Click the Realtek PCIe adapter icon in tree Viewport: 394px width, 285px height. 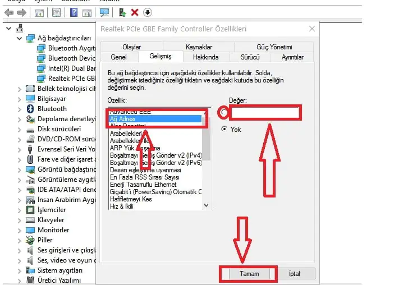pyautogui.click(x=41, y=79)
